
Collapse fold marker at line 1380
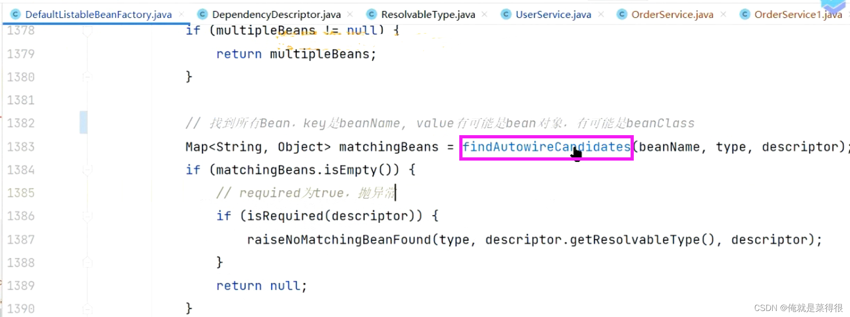tap(87, 77)
